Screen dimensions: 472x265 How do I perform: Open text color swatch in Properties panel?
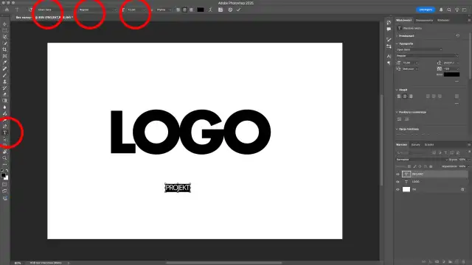click(451, 74)
